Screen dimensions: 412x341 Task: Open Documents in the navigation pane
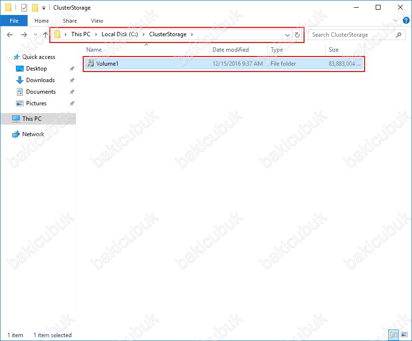41,91
